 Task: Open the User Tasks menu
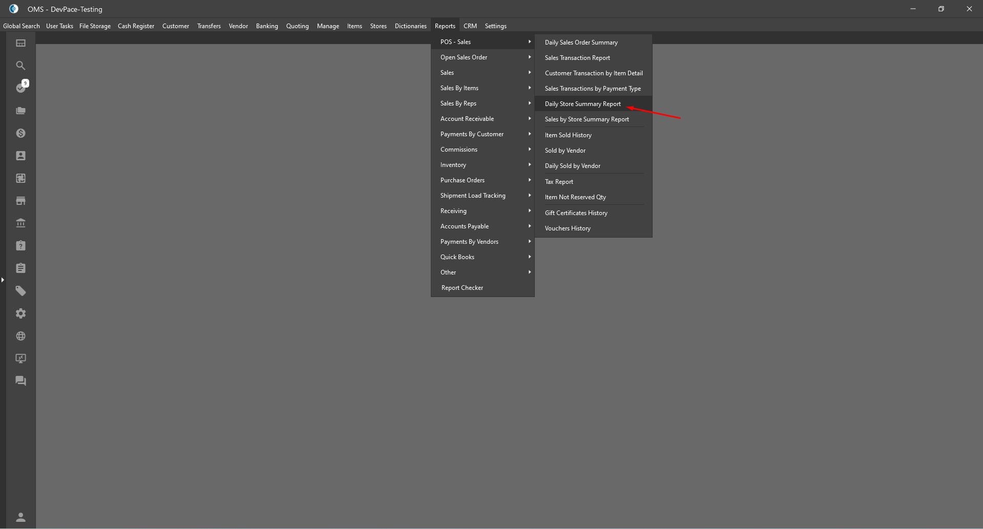59,26
